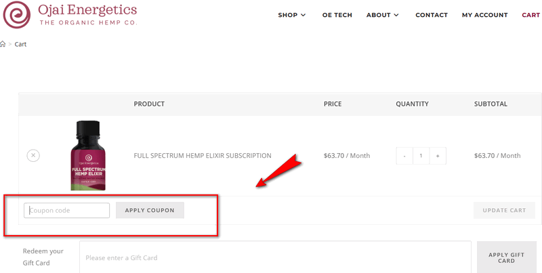Open My Account page
Screen dimensions: 542x273
484,15
